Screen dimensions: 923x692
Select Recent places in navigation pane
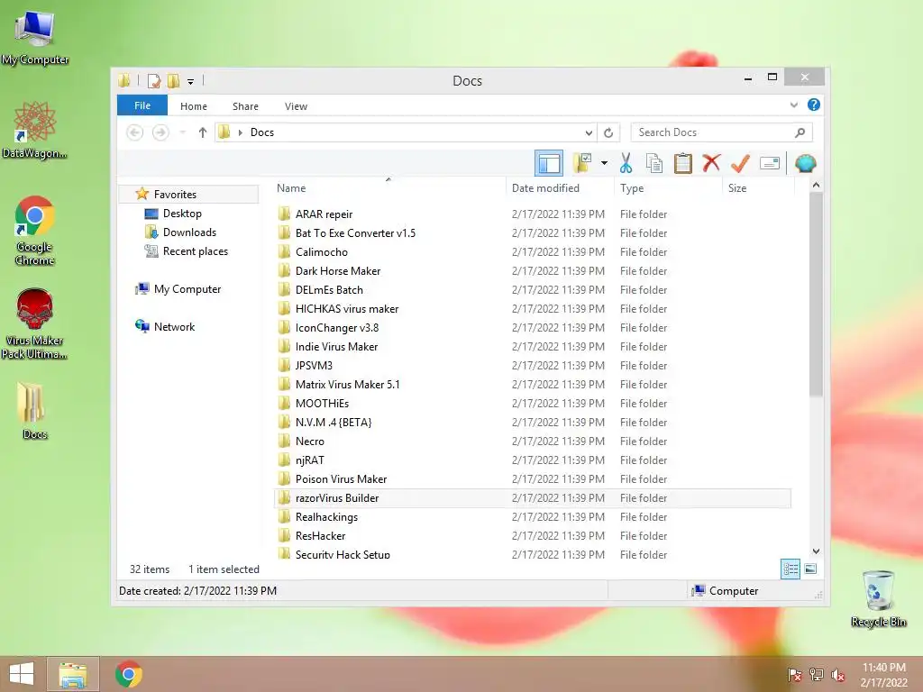(x=195, y=251)
